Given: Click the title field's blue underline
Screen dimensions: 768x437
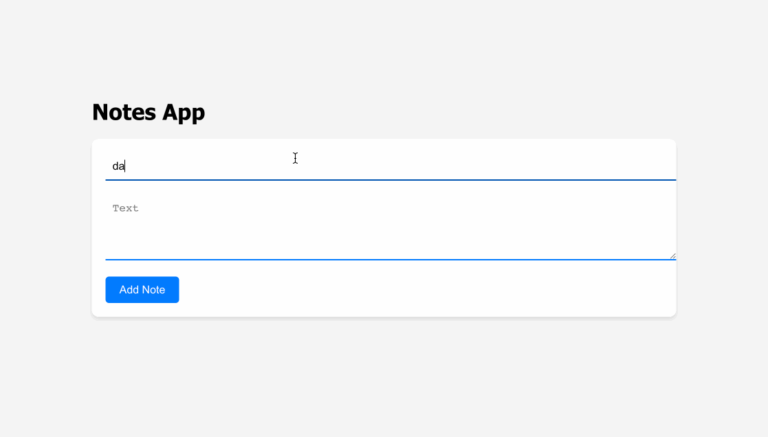Looking at the screenshot, I should 391,181.
